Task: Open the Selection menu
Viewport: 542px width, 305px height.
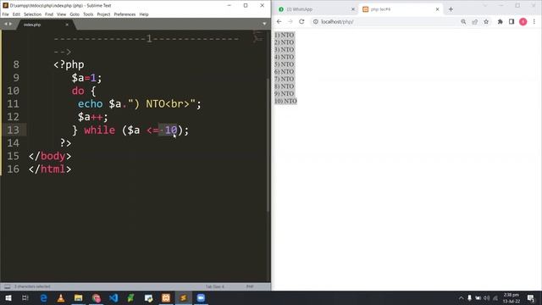Action: [x=32, y=14]
